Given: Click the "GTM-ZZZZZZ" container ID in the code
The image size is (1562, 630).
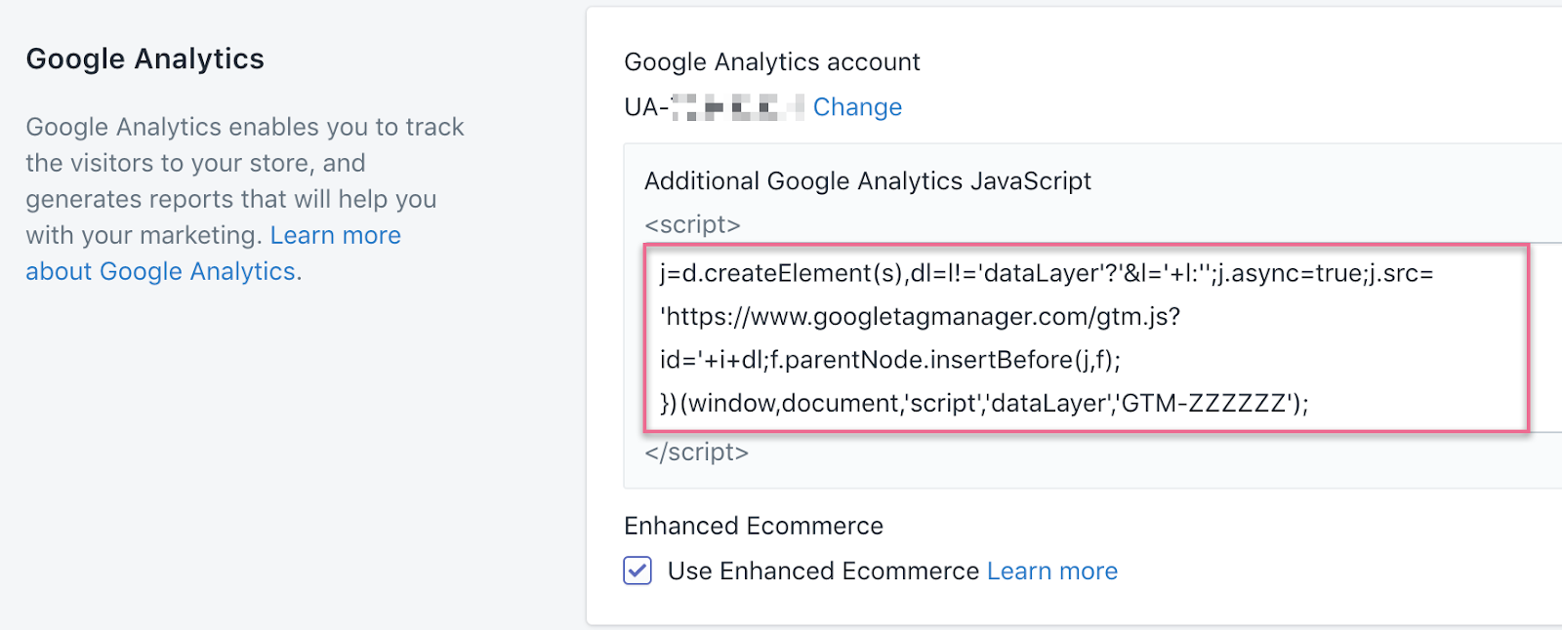Looking at the screenshot, I should (x=1204, y=404).
